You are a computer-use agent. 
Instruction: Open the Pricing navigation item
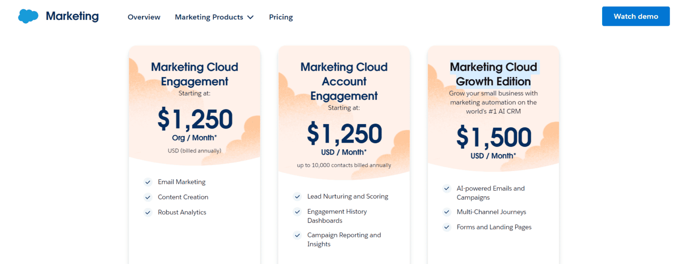pyautogui.click(x=281, y=17)
